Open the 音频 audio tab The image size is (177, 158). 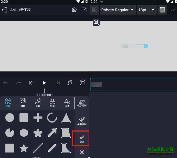(x=38, y=102)
